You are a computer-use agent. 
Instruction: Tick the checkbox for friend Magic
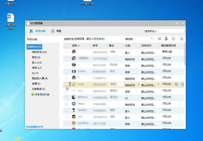(x=66, y=104)
